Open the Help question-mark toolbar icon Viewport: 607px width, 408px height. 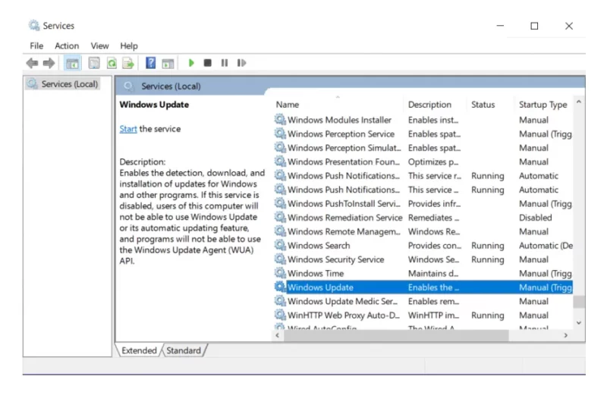click(x=150, y=63)
